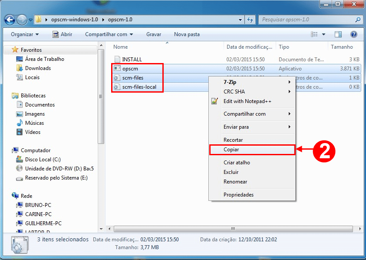The image size is (366, 260).
Task: Click the Músicas library icon
Action: (x=20, y=123)
